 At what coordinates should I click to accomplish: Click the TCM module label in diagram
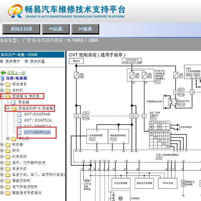coord(167,155)
